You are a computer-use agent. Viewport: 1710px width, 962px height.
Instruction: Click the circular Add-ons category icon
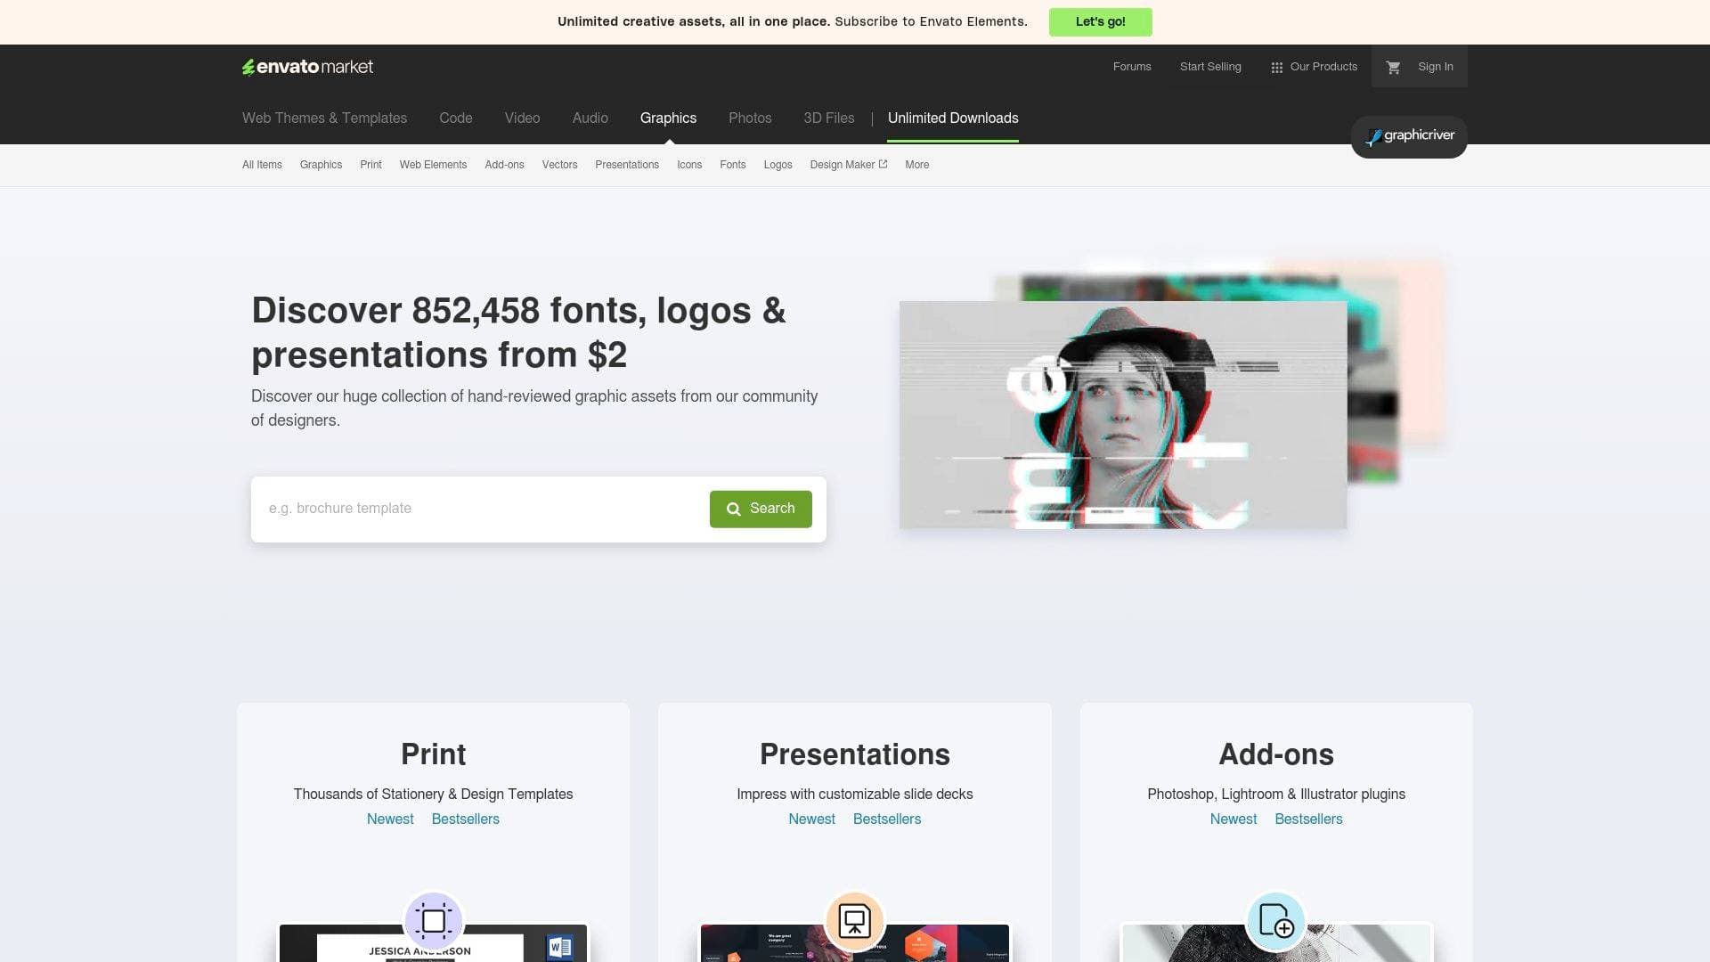point(1276,921)
